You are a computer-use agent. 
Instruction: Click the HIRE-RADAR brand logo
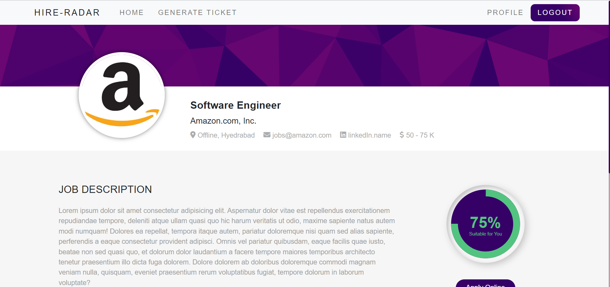point(67,13)
